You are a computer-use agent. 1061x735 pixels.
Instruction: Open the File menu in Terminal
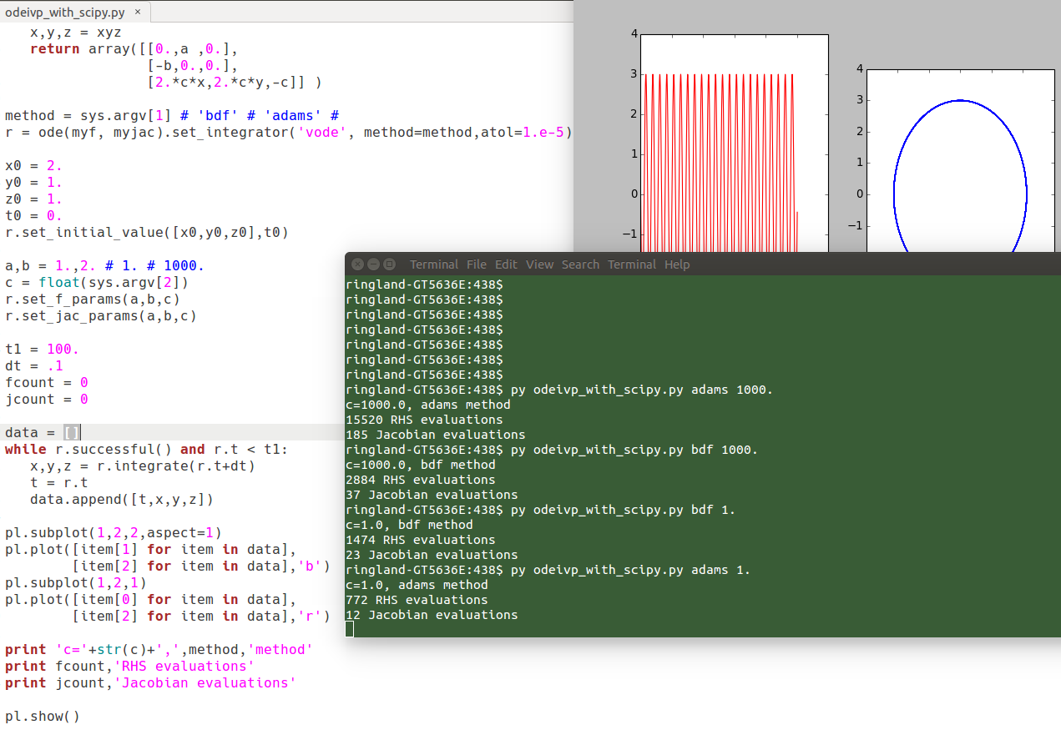477,264
